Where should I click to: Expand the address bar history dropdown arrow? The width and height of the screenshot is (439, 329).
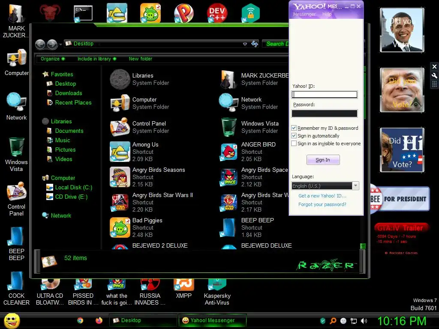coord(245,44)
